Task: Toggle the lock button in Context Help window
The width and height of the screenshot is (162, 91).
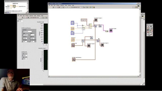Action: (x=7, y=13)
